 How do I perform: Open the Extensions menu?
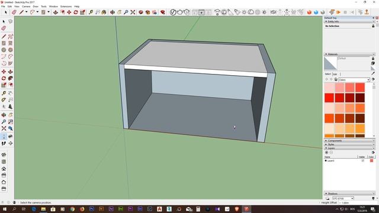66,7
